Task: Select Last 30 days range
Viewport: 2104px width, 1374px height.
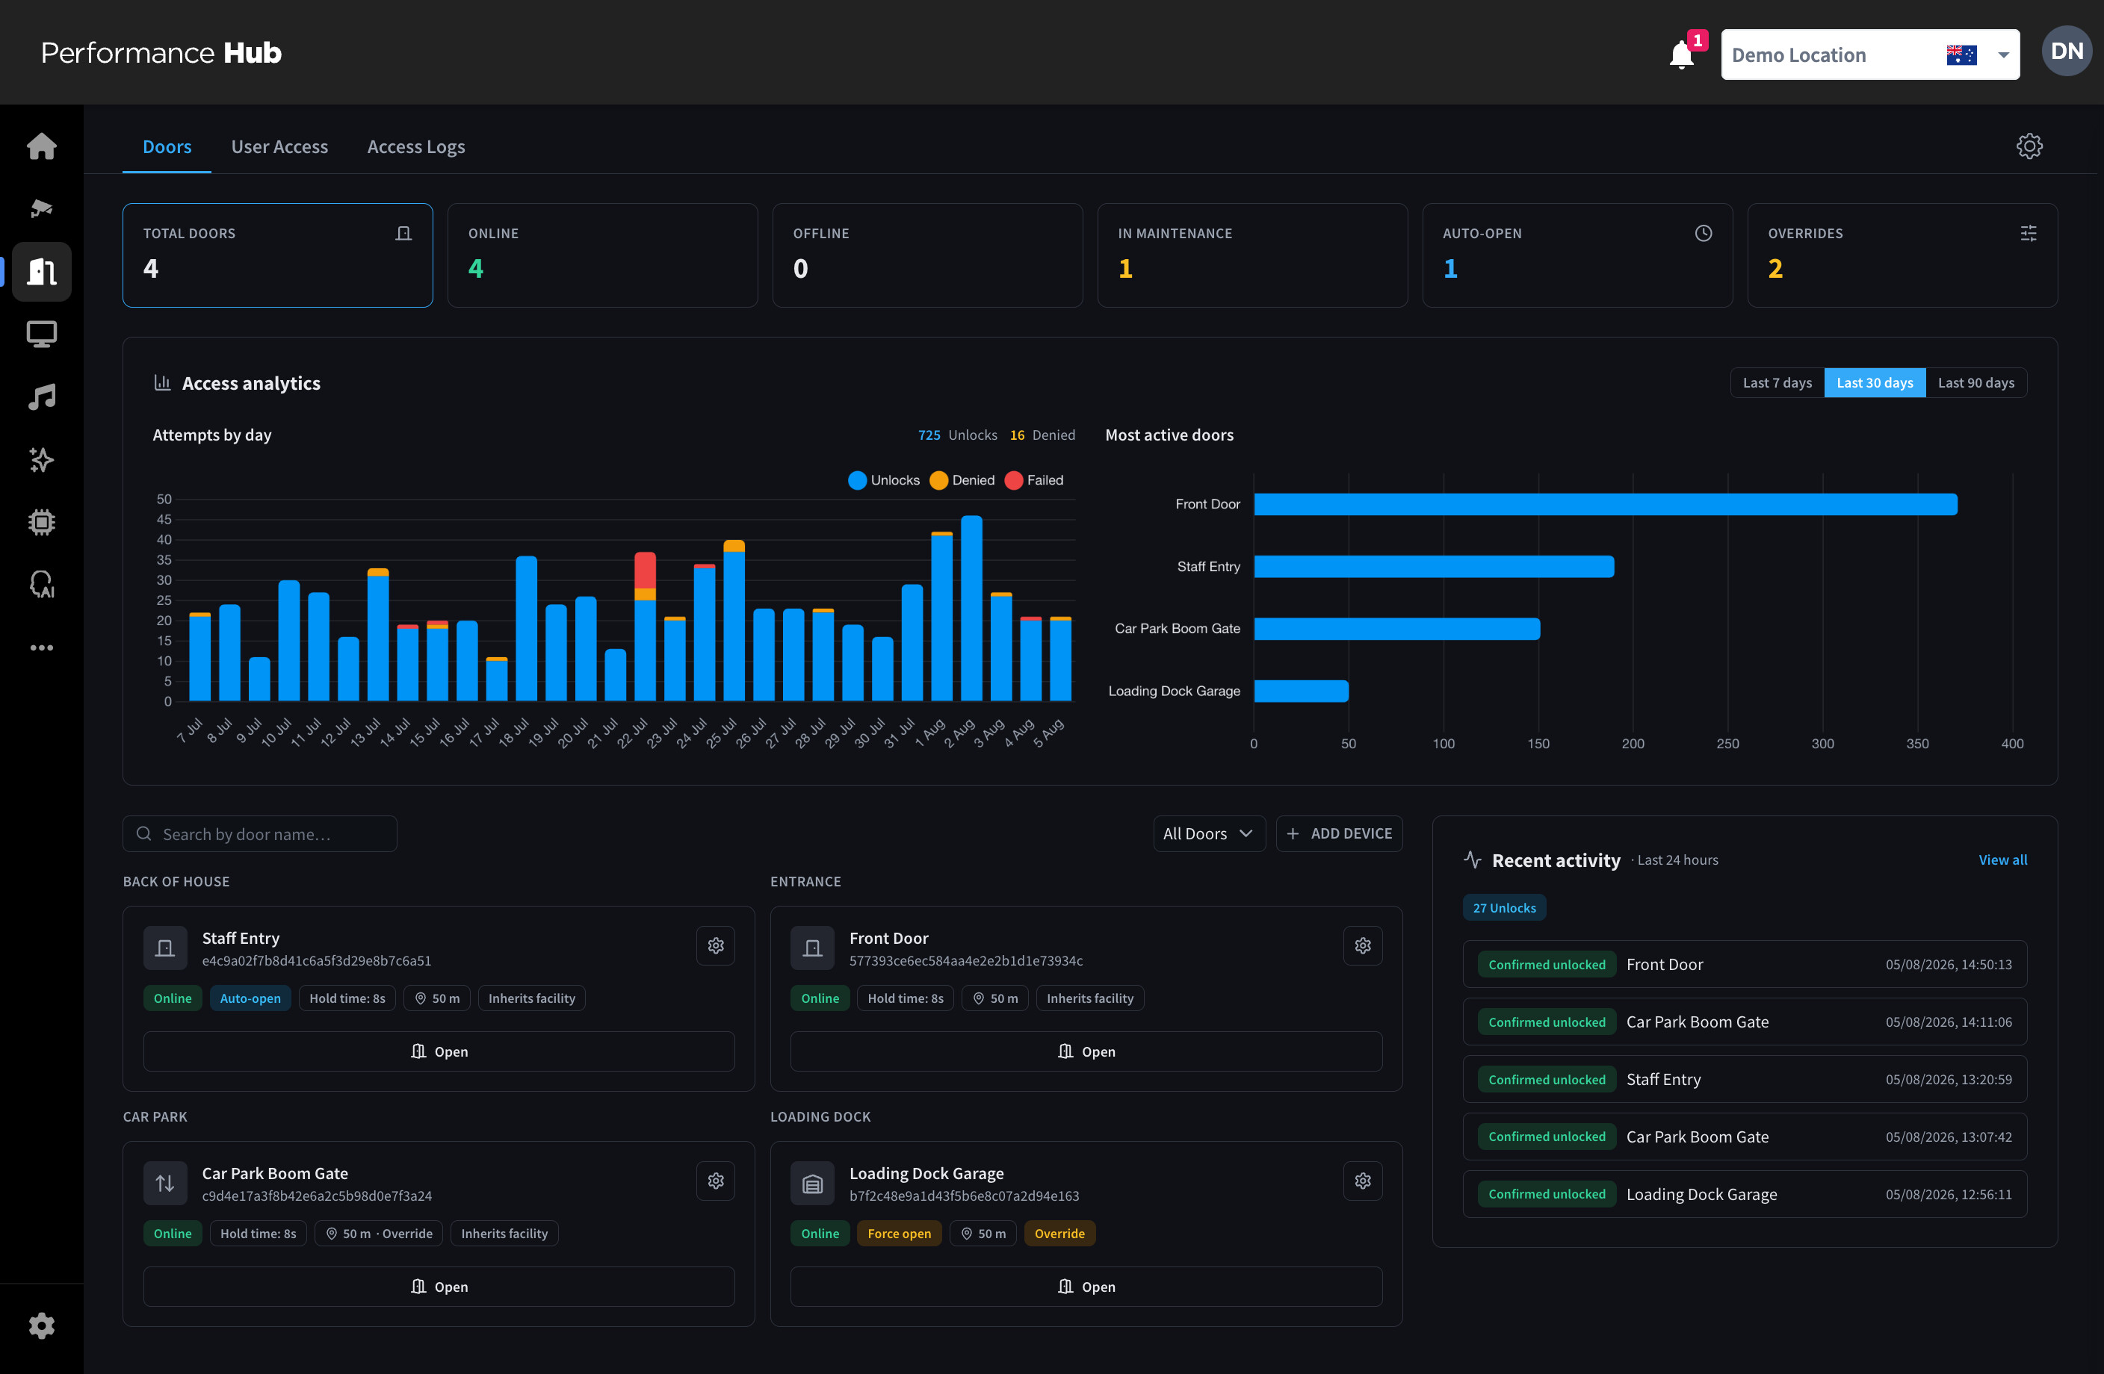Action: [1874, 382]
